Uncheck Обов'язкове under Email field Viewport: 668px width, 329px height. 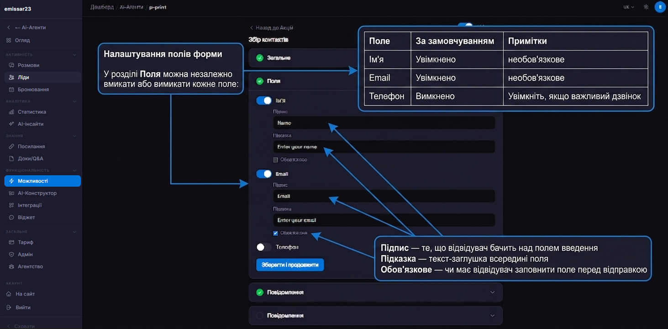[x=275, y=233]
